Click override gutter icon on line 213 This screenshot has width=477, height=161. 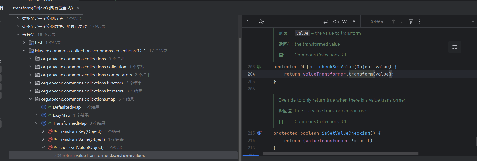point(259,133)
